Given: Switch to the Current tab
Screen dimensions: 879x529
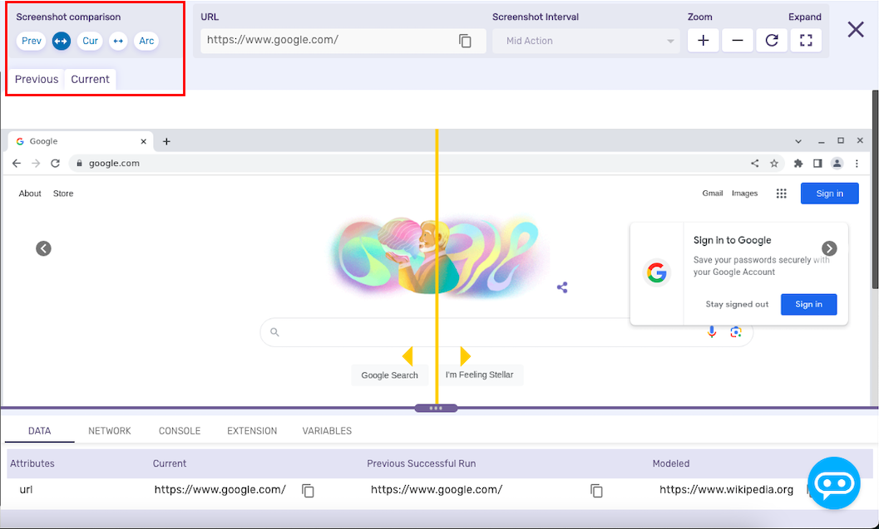Looking at the screenshot, I should coord(91,80).
